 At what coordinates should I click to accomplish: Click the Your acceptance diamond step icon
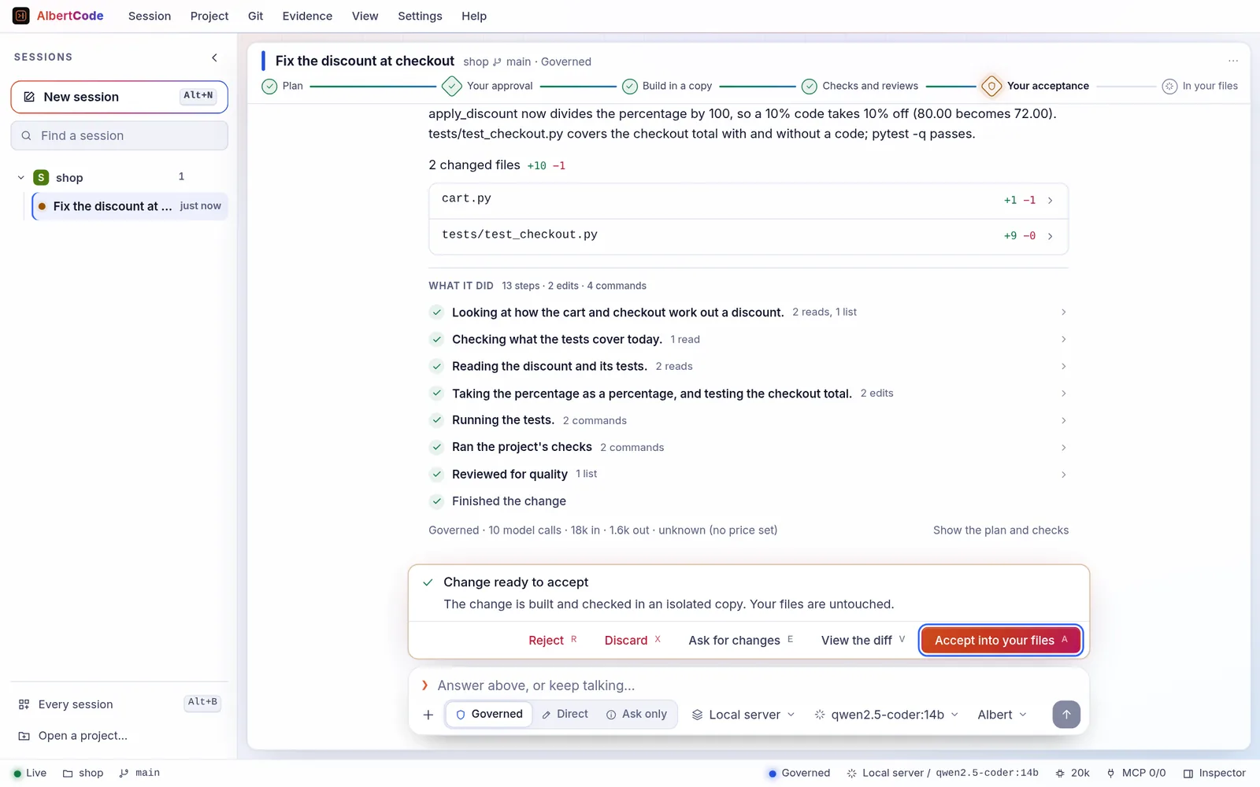(x=991, y=86)
